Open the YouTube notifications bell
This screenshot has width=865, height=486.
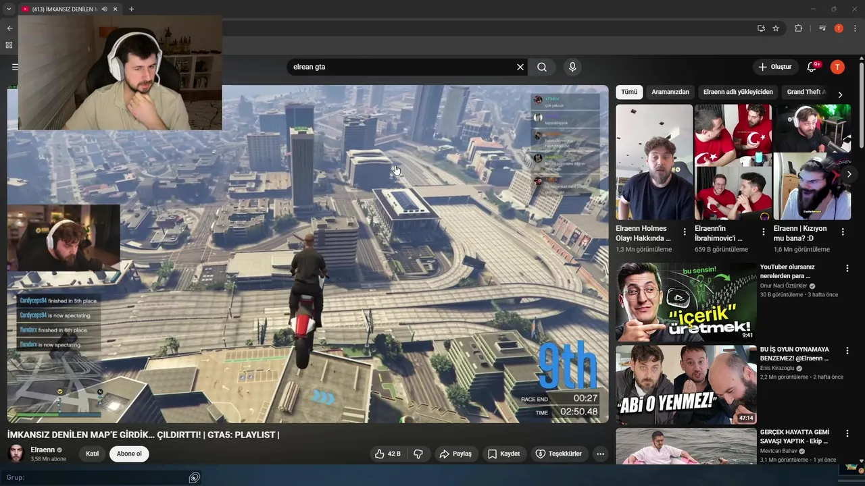point(813,67)
